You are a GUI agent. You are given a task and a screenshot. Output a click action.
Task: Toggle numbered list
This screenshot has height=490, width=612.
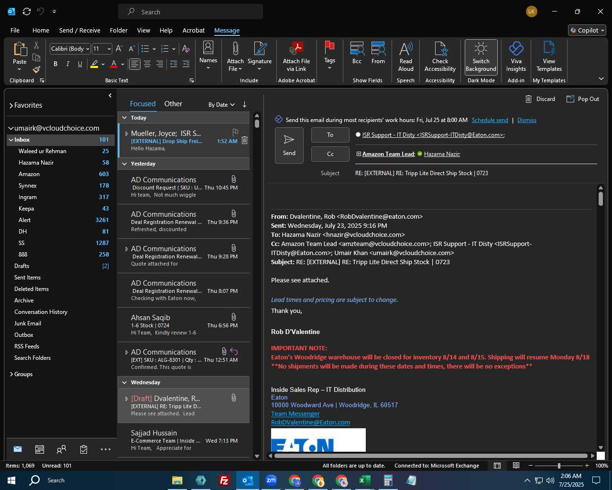point(165,48)
